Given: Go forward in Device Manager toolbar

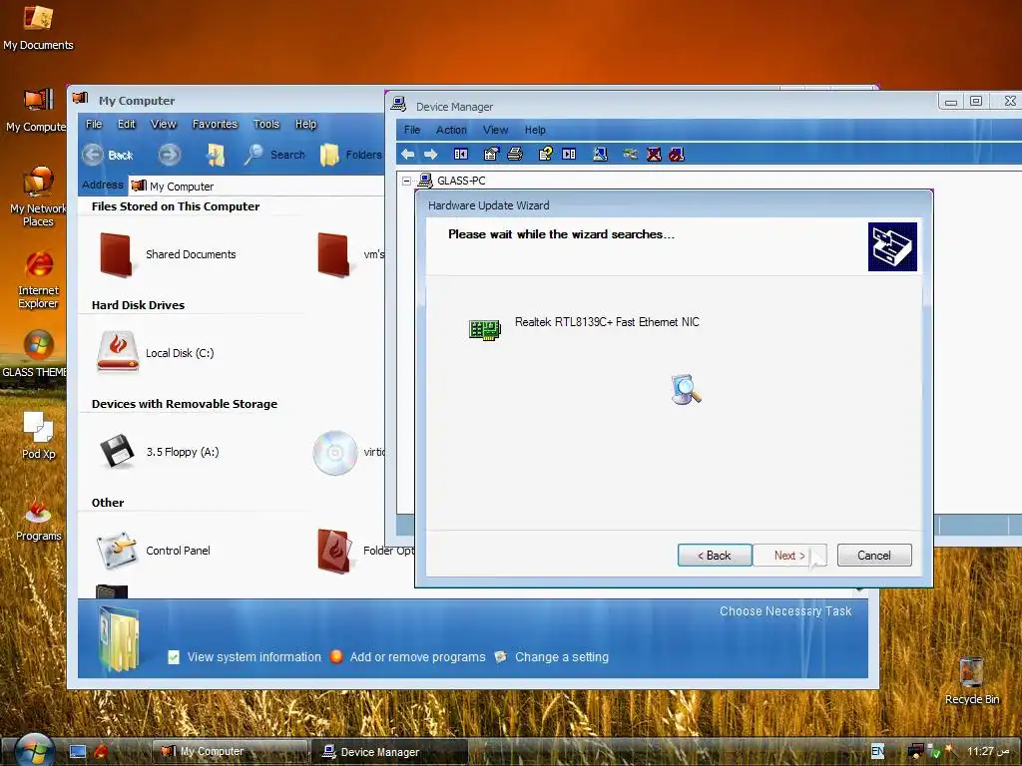Looking at the screenshot, I should coord(431,155).
